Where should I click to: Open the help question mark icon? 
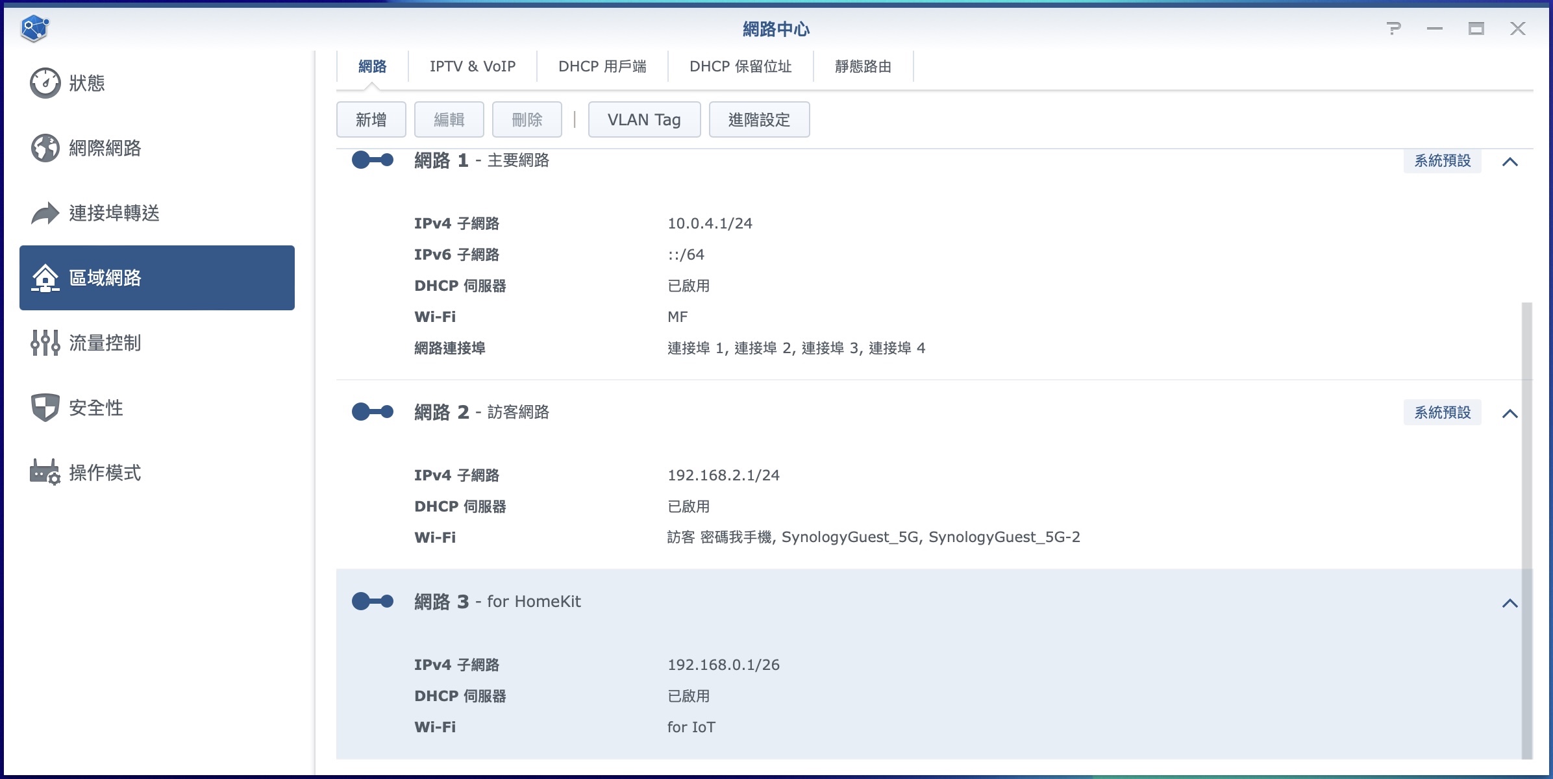pos(1393,29)
